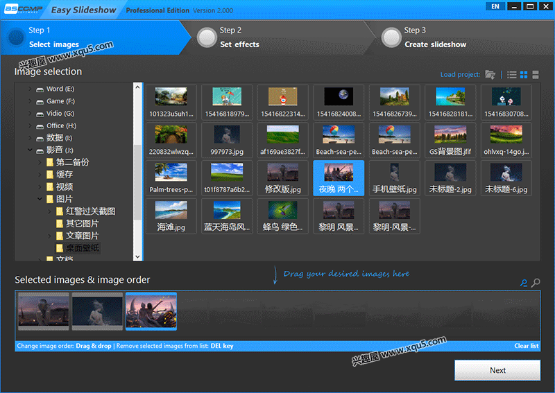This screenshot has width=555, height=393.
Task: Select highlighted third image in strip
Action: coord(151,311)
